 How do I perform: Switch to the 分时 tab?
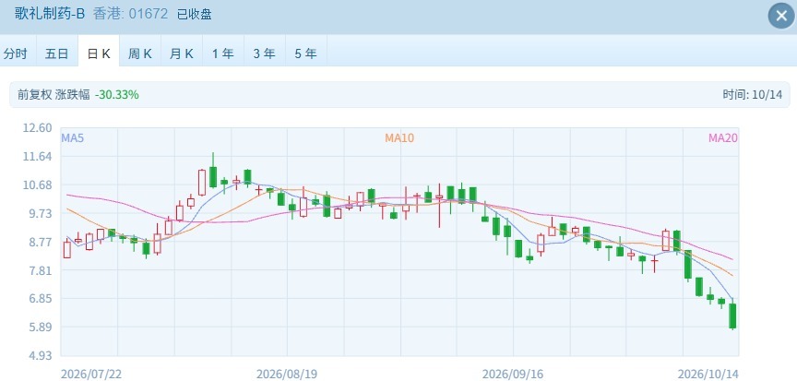click(x=16, y=54)
